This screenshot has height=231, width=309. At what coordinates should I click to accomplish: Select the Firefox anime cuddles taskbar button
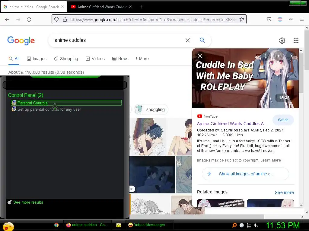[87, 225]
